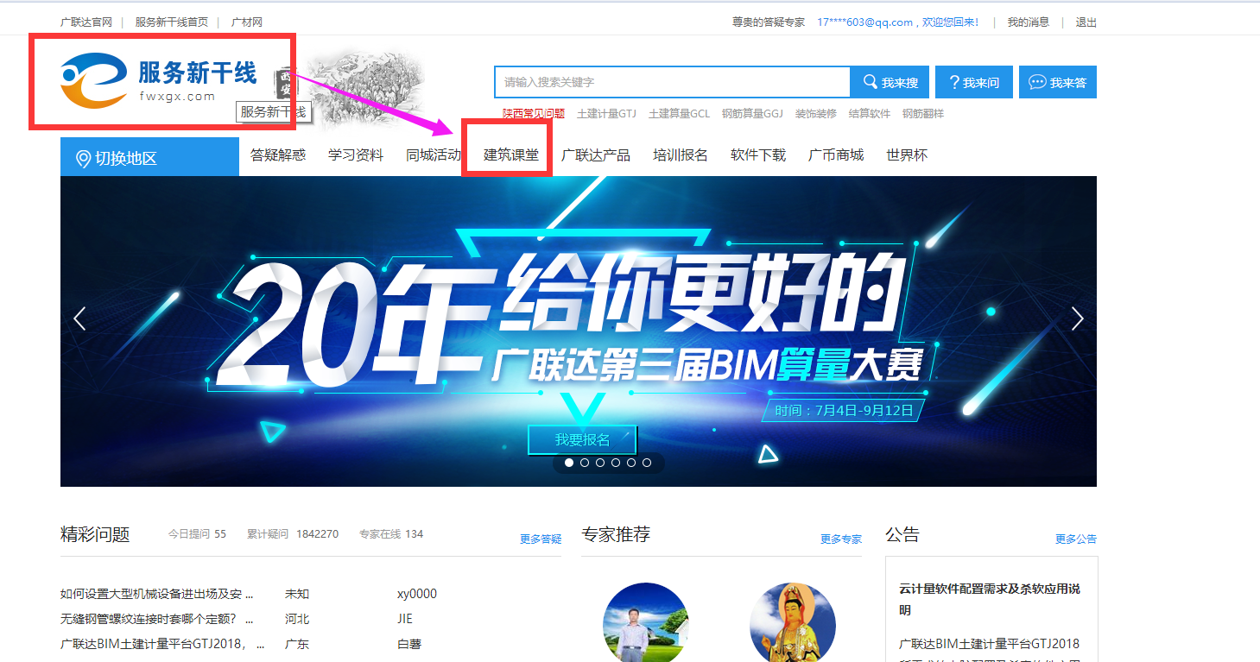1260x662 pixels.
Task: Click the username 白薯
Action: (409, 644)
